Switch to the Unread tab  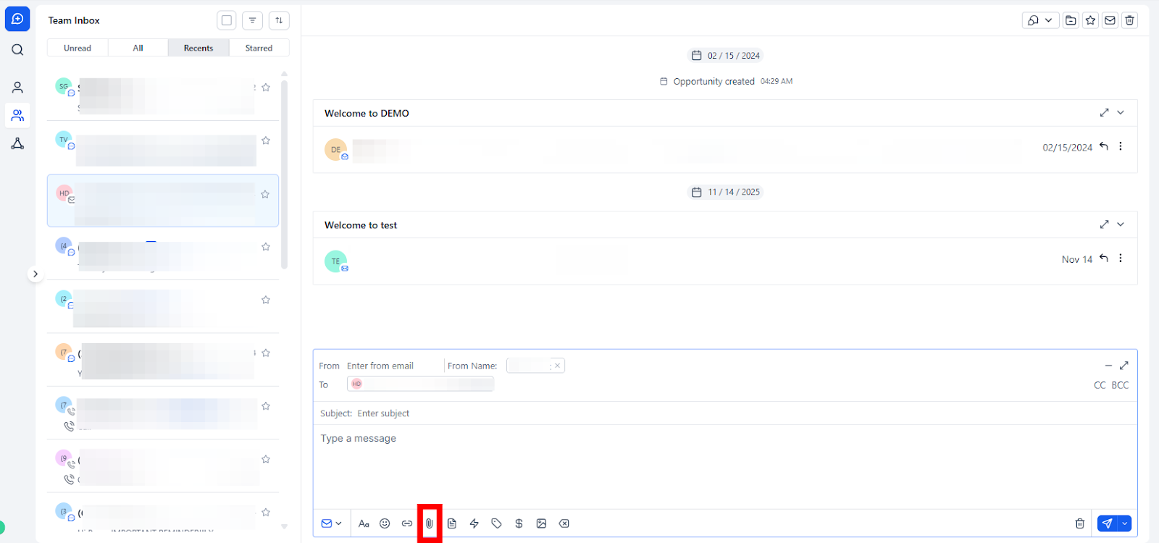[78, 48]
